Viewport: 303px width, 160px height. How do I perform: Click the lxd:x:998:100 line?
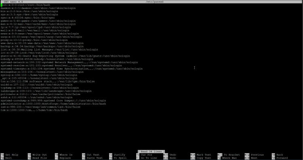(x=40, y=107)
